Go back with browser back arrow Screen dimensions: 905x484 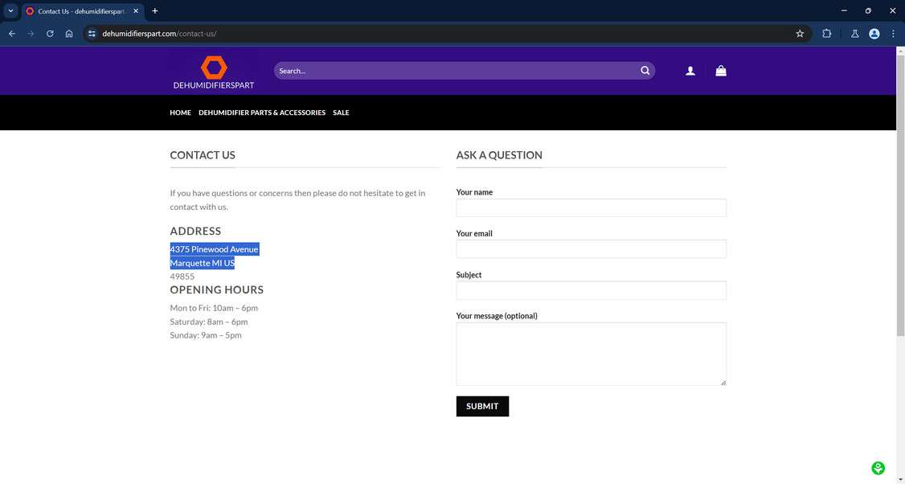click(x=11, y=34)
